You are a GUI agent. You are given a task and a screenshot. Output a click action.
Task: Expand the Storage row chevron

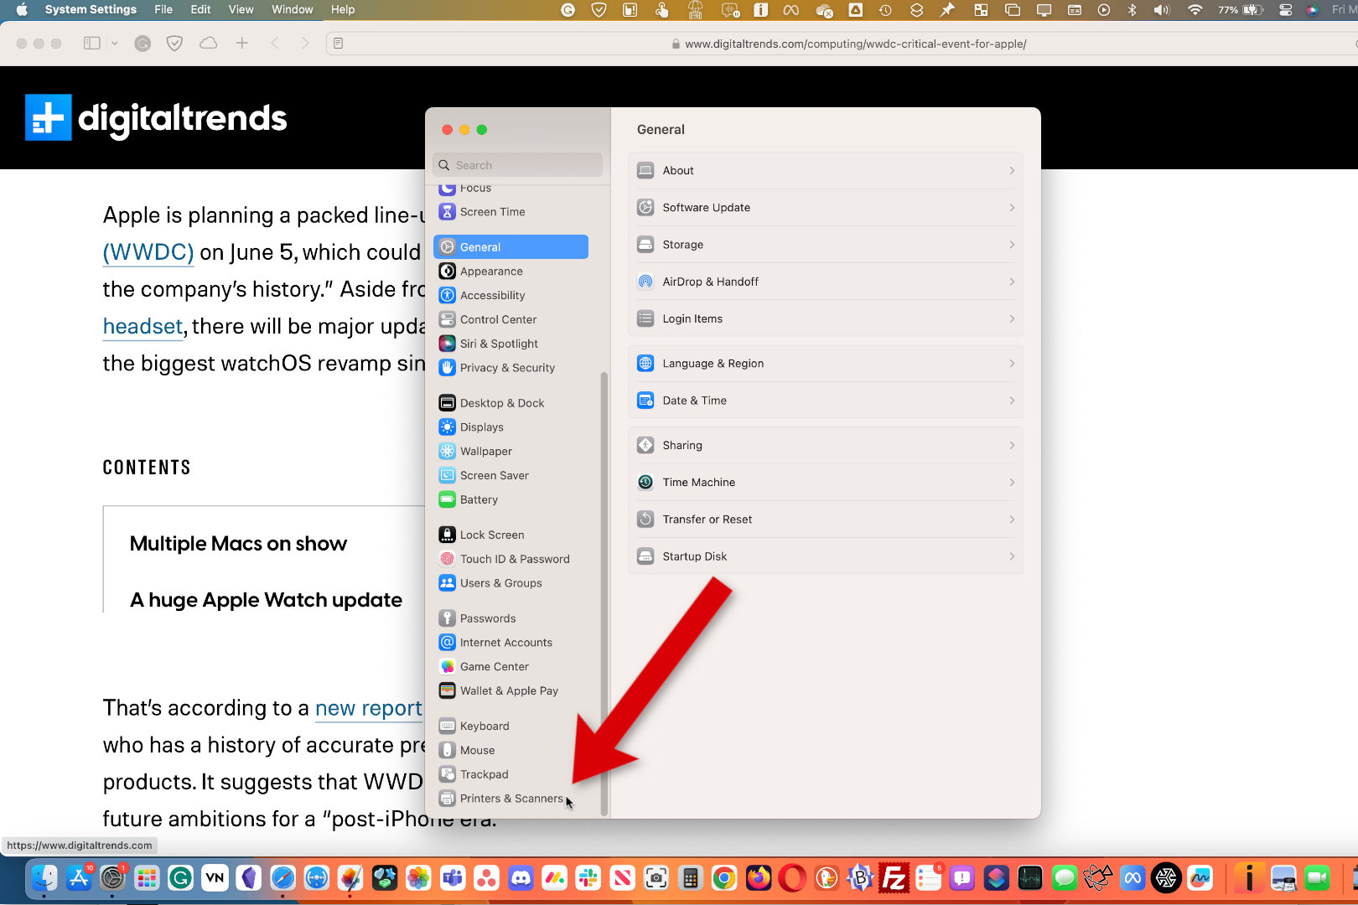(x=1012, y=245)
